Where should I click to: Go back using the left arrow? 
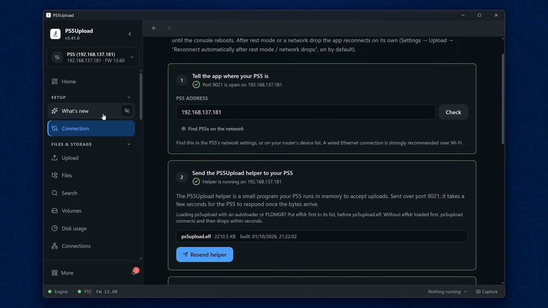click(x=154, y=28)
